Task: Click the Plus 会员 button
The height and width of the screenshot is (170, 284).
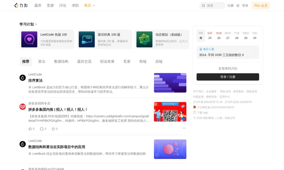Action: 261,6
